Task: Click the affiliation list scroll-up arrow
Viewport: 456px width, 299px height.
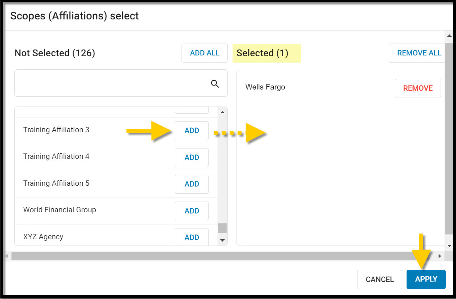Action: click(223, 112)
